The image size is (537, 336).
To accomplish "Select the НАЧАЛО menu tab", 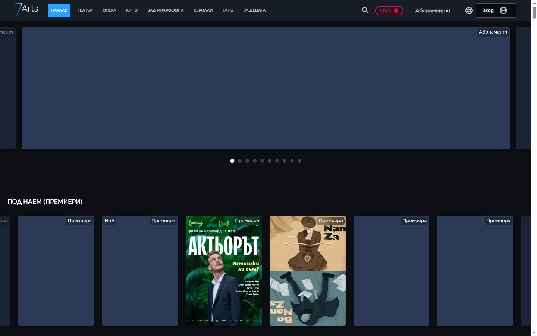I will [59, 10].
